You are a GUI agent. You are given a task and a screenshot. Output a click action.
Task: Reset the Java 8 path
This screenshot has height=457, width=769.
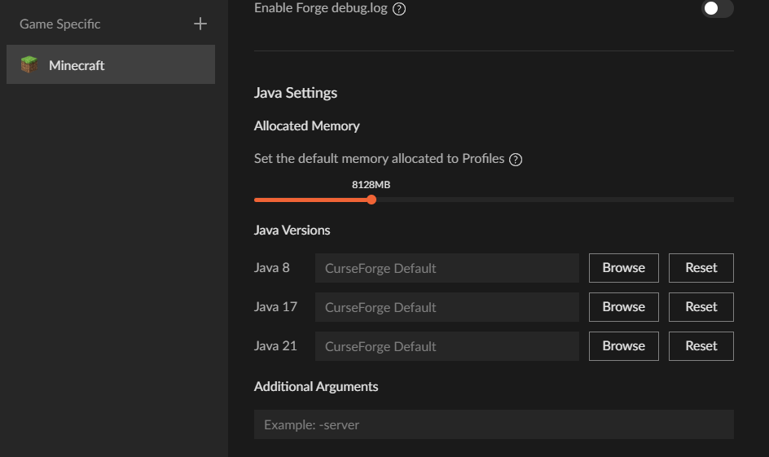(701, 268)
